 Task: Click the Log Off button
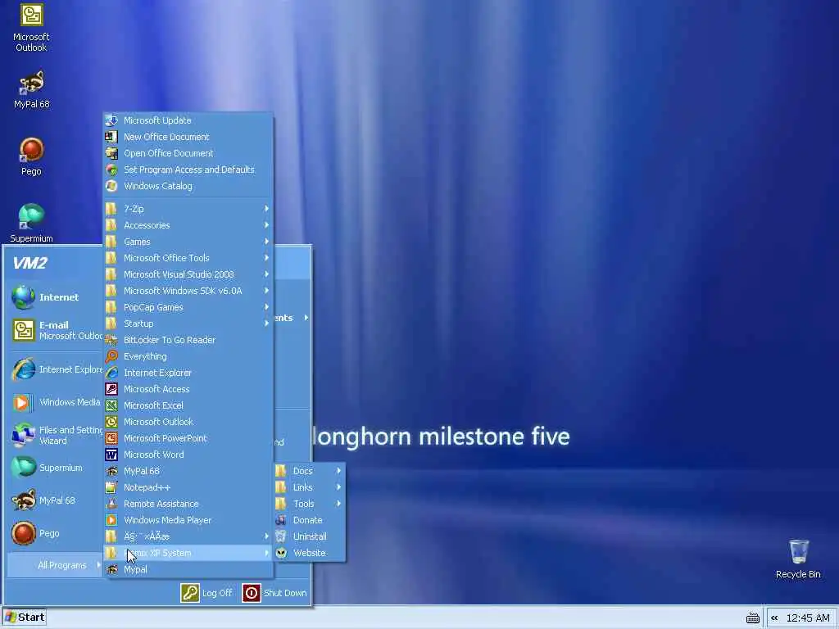tap(206, 593)
